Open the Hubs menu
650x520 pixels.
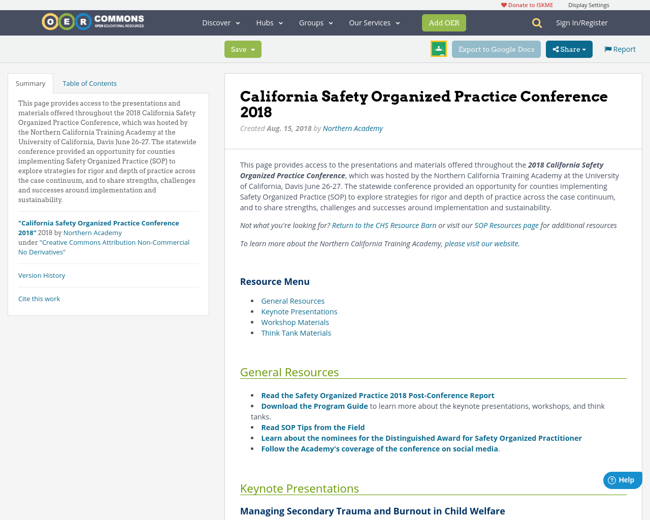[269, 22]
